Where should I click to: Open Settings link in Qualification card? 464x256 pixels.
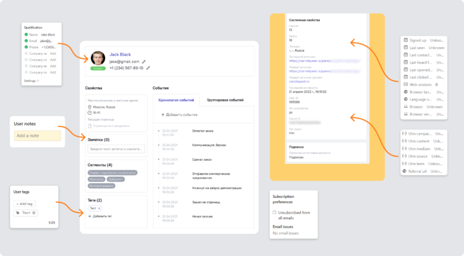[x=31, y=81]
